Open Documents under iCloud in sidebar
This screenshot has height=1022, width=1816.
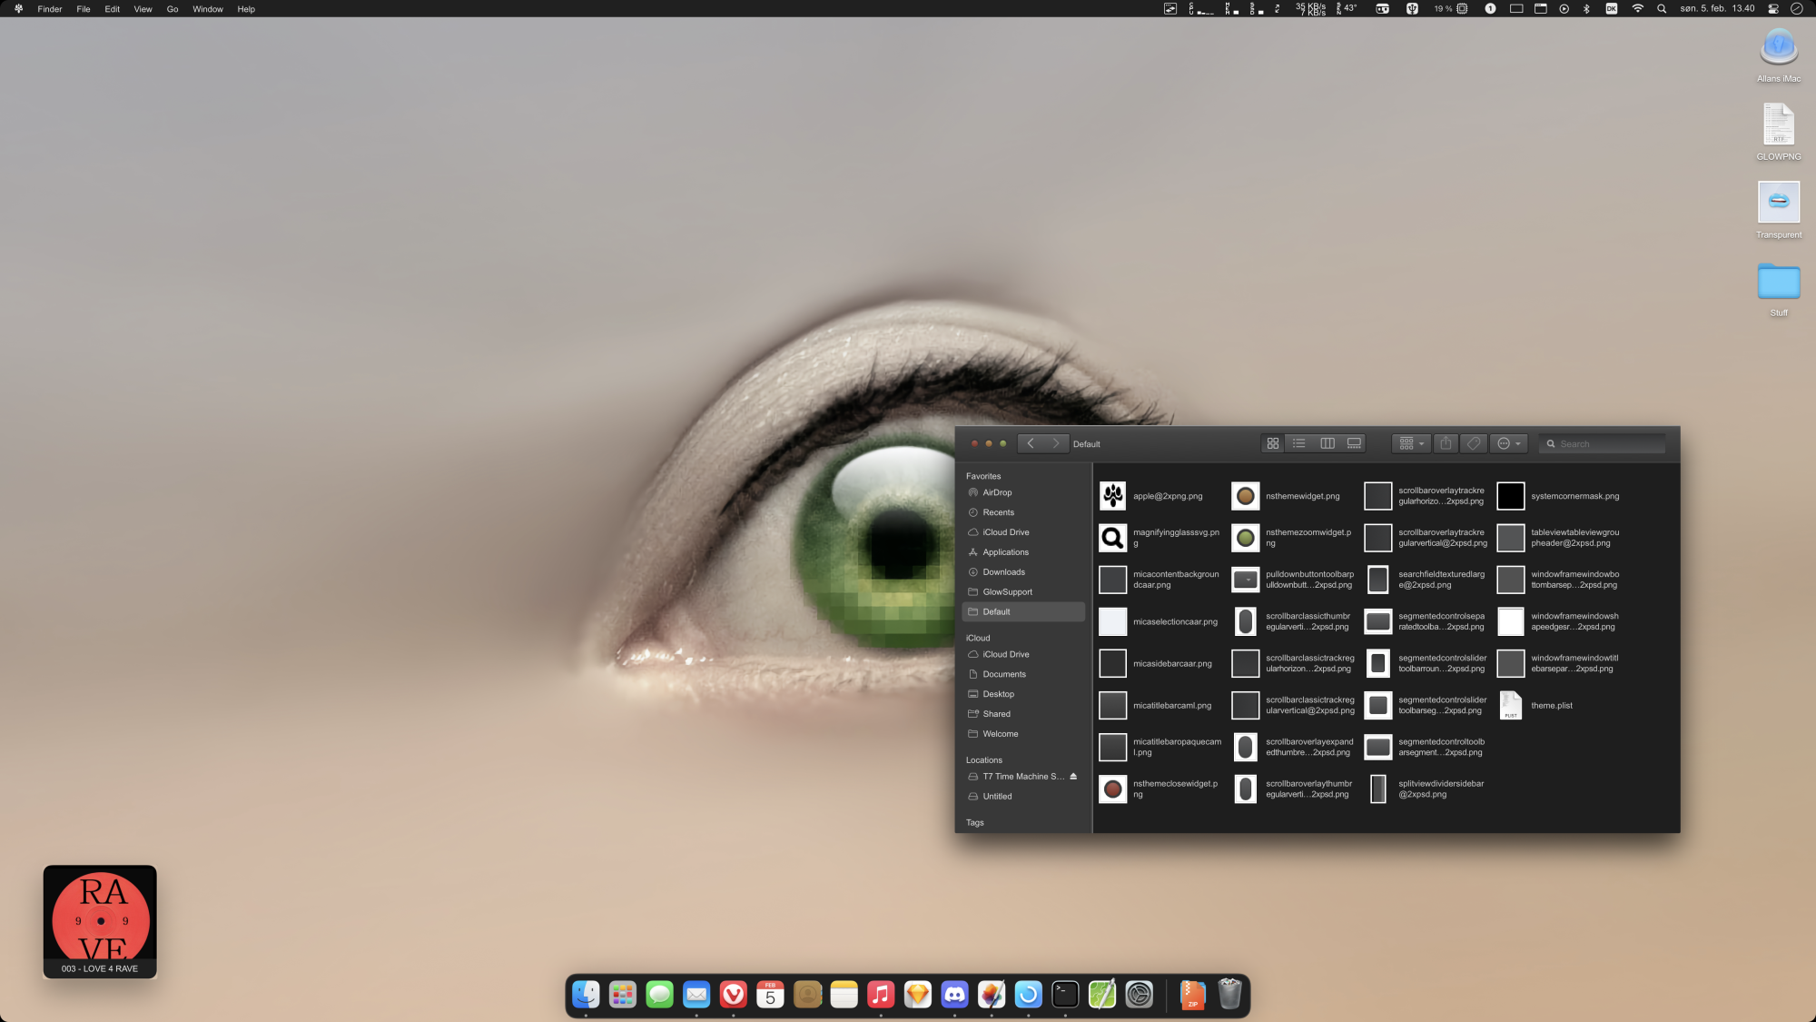click(1023, 674)
